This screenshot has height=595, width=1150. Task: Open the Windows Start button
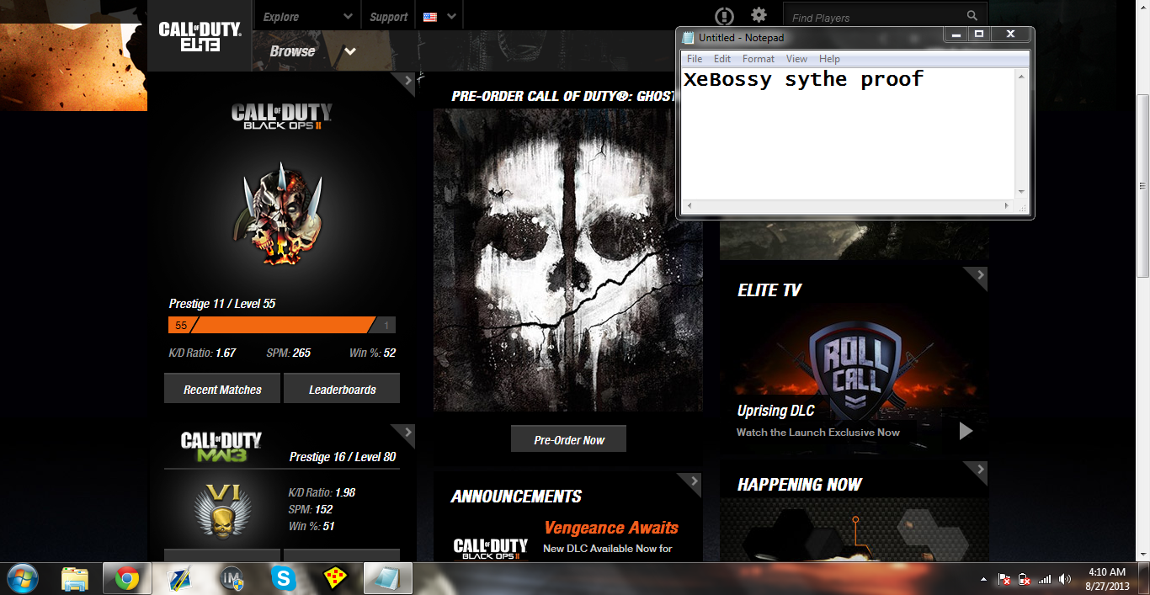(x=24, y=579)
